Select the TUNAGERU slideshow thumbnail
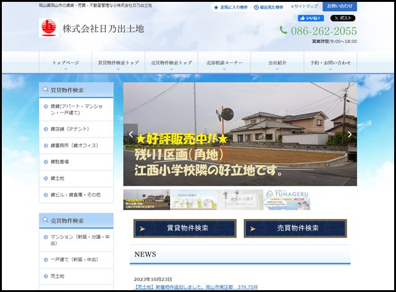The height and width of the screenshot is (292, 396). pyautogui.click(x=287, y=200)
